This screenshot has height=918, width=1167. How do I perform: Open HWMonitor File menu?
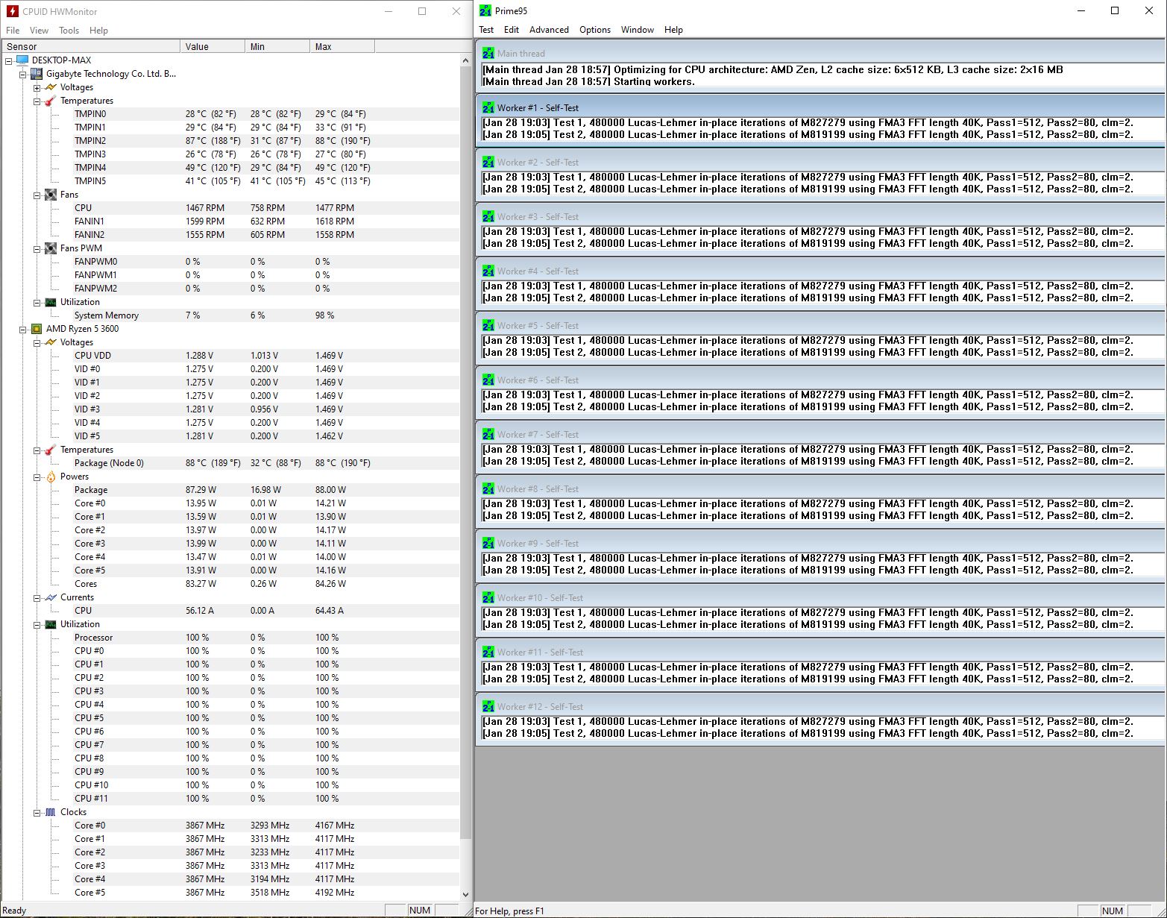click(x=13, y=31)
